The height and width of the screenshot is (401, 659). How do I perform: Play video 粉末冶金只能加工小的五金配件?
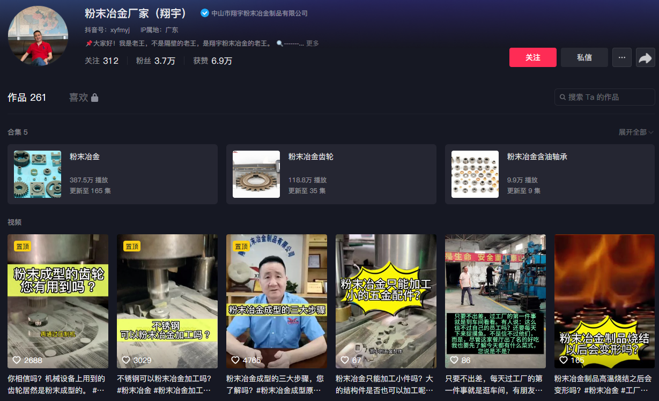click(386, 301)
